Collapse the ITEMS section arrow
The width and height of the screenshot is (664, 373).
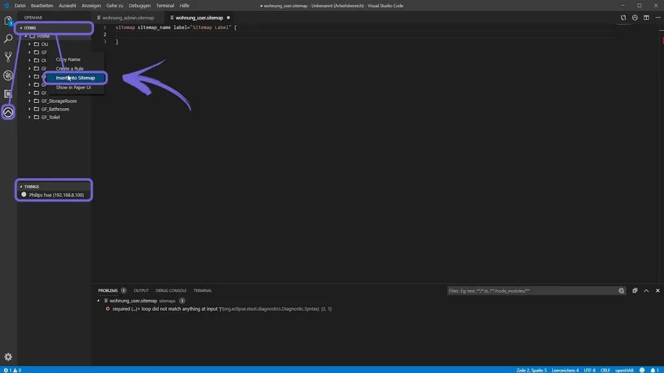point(21,28)
